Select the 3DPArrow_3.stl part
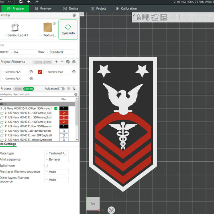Screen dimensions: 214x214 point(28,122)
